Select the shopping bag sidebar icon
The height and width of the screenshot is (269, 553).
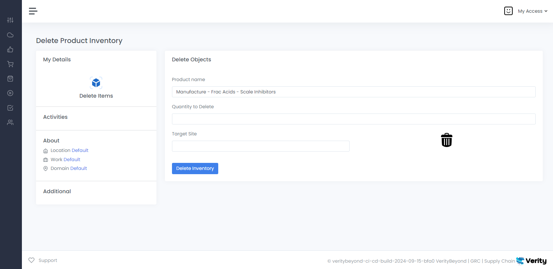point(10,79)
